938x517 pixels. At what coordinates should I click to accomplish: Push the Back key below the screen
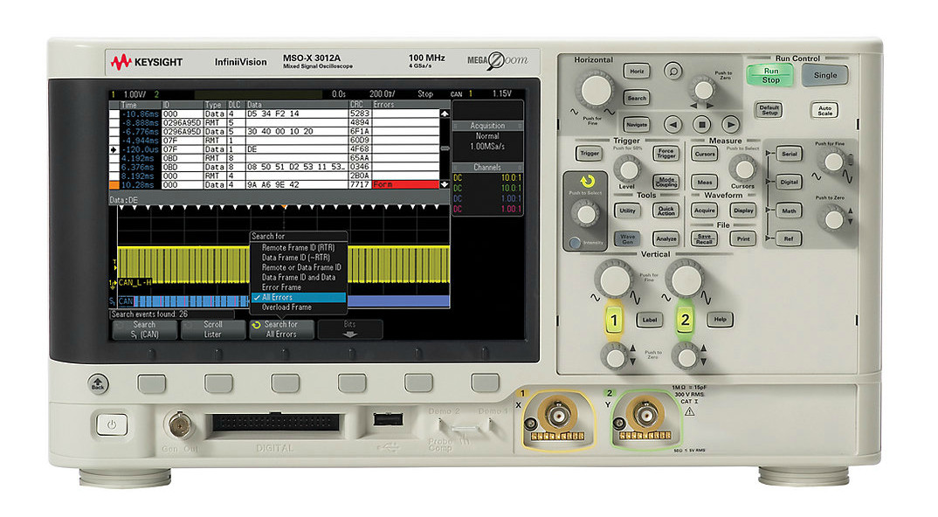point(98,383)
